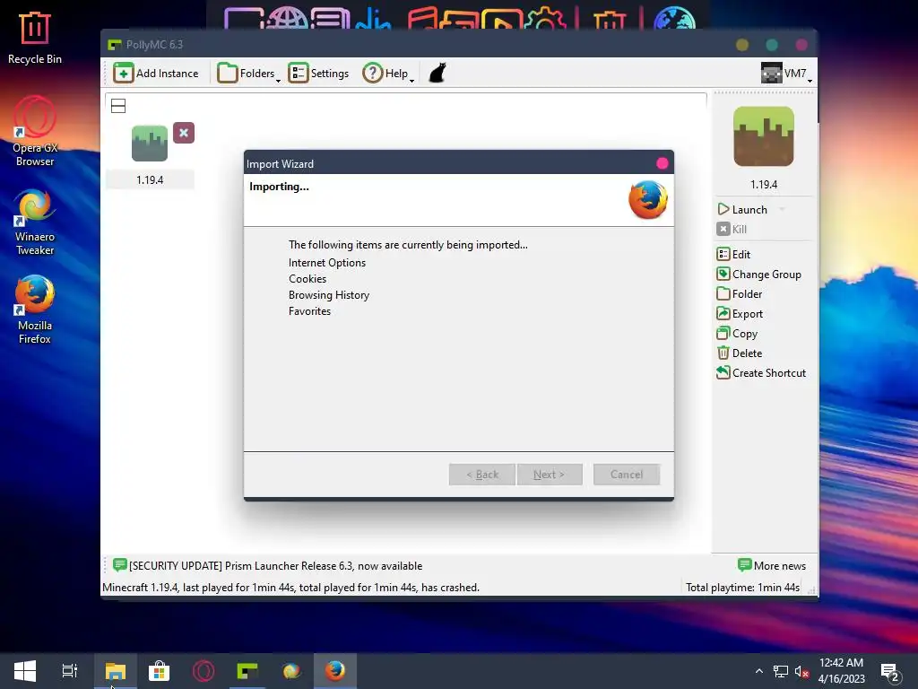Click the Minecraft 1.19.4 crashed status text
This screenshot has height=689, width=918.
click(291, 588)
